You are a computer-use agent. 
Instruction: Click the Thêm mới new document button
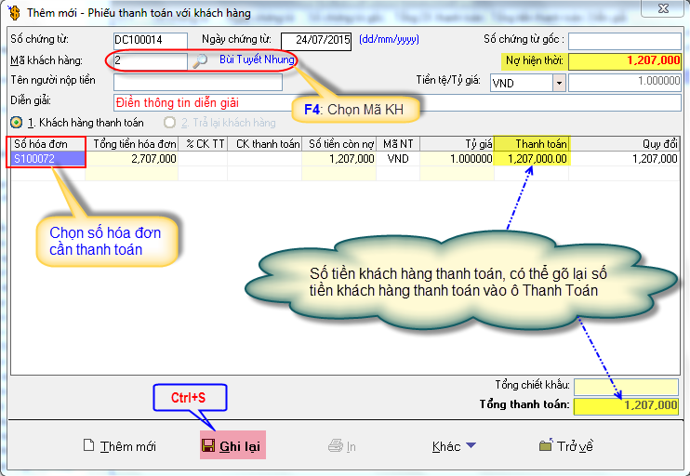point(119,446)
